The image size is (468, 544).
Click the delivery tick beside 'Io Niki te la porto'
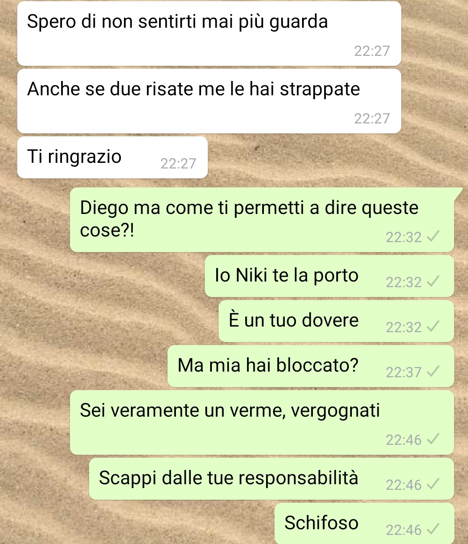433,281
